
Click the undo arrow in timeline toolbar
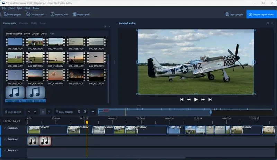[29, 112]
